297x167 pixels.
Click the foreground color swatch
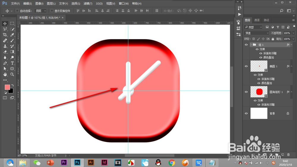7,87
